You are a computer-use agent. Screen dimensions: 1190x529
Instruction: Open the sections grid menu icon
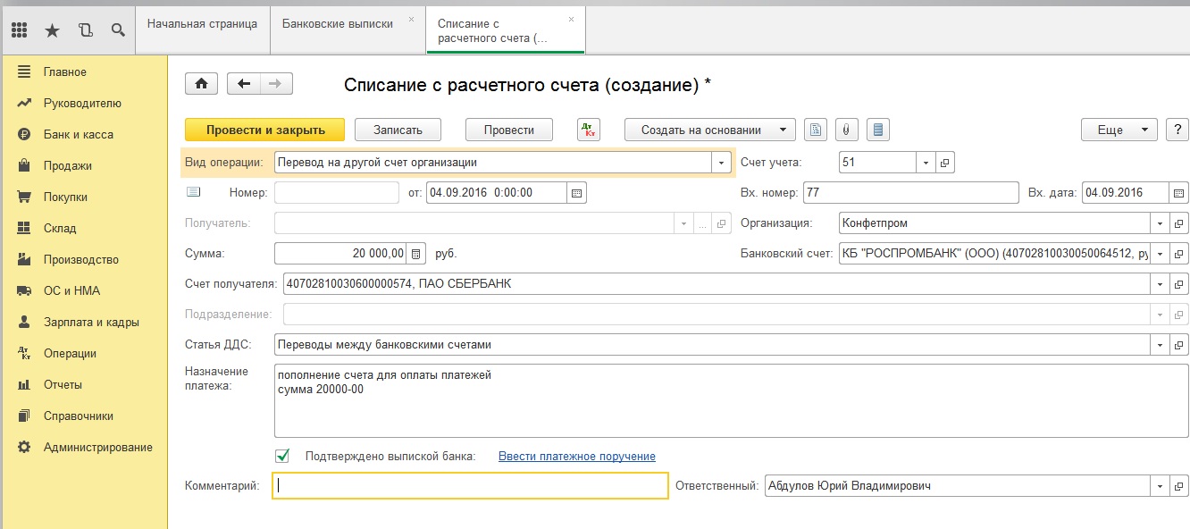click(x=19, y=30)
